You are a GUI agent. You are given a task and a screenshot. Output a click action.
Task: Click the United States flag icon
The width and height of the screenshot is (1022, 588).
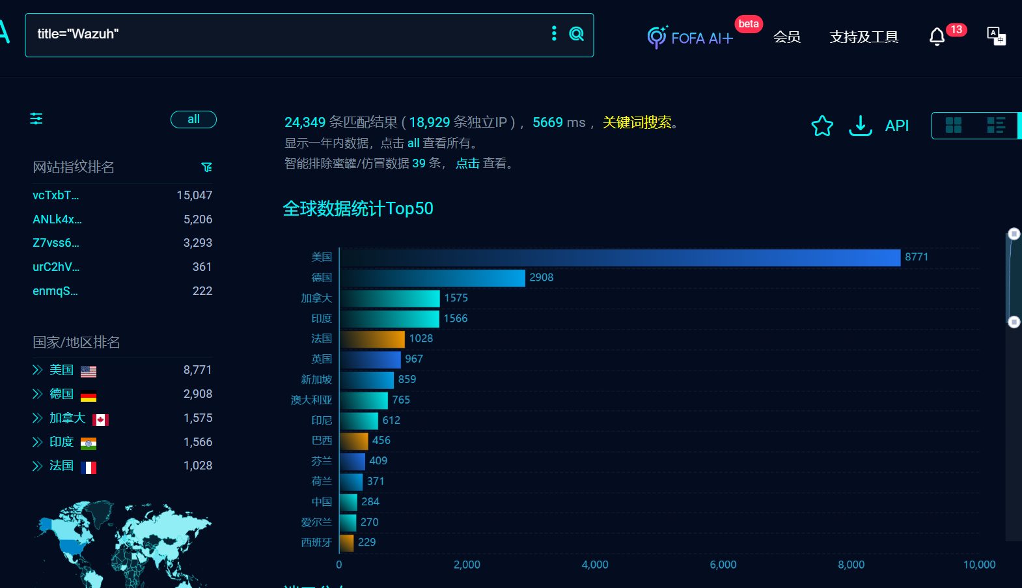point(89,372)
